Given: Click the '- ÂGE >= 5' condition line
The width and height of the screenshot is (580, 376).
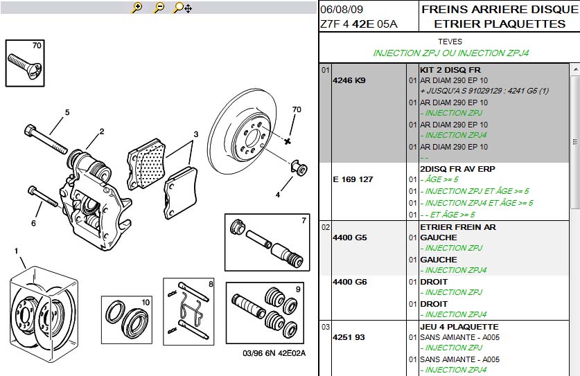Looking at the screenshot, I should click(x=439, y=179).
